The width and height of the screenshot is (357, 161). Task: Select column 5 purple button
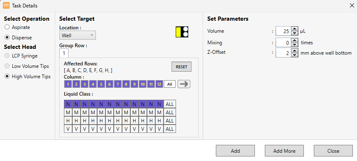pos(101,84)
